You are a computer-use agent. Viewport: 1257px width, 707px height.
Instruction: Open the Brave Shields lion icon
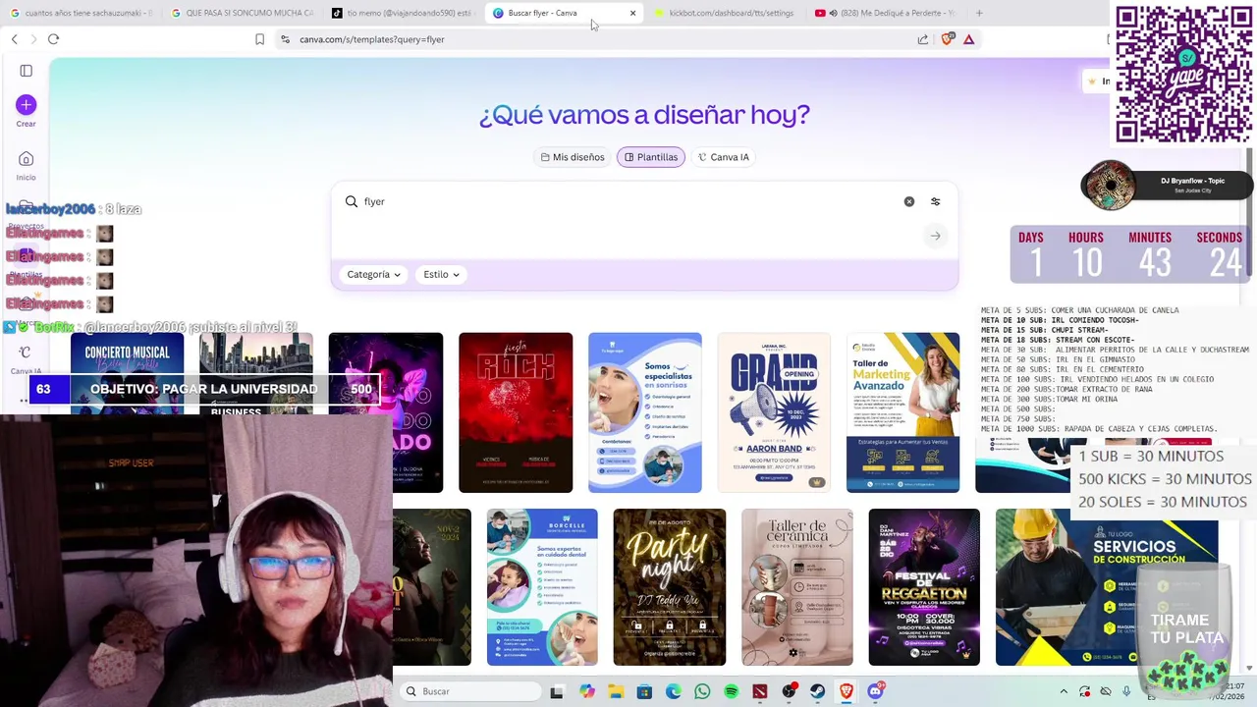947,39
